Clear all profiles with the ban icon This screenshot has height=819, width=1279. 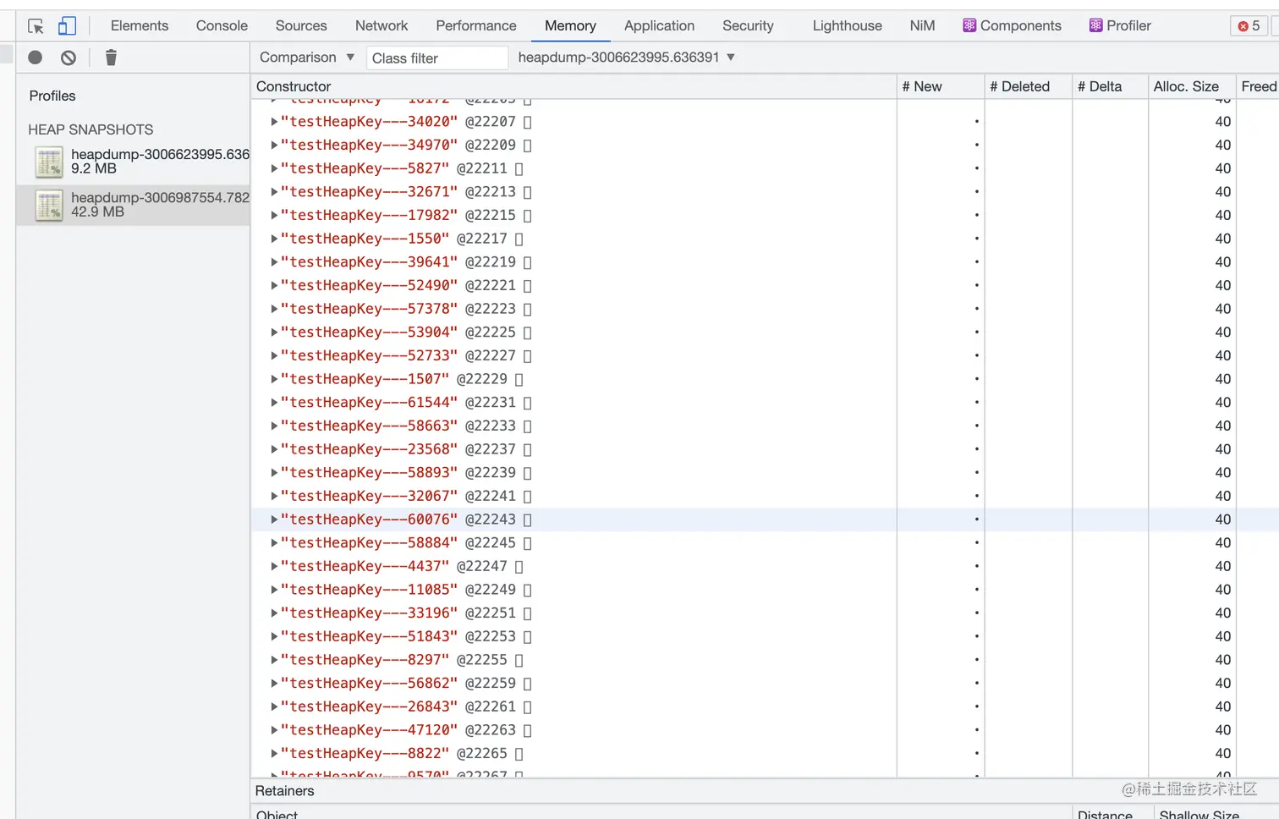point(69,58)
